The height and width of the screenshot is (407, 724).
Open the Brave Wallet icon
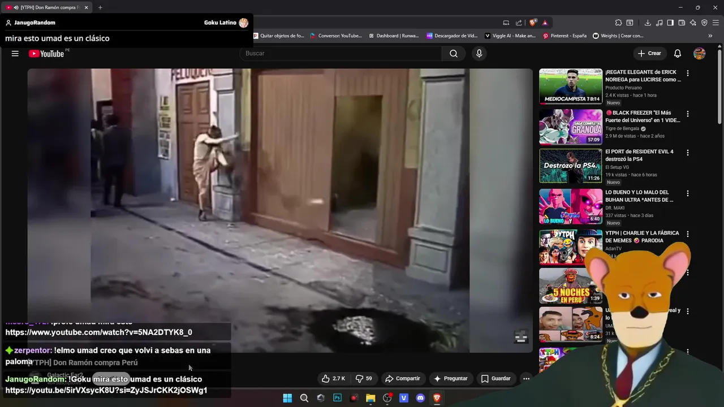click(682, 23)
